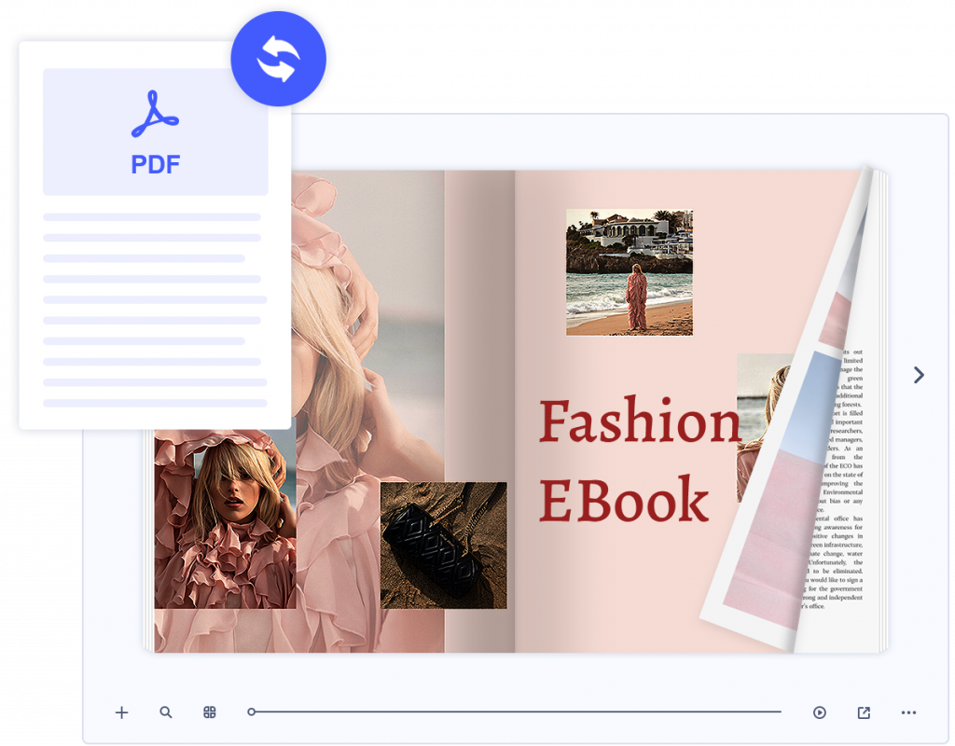Click the "PDF" label on the document card
955x746 pixels.
coord(155,164)
